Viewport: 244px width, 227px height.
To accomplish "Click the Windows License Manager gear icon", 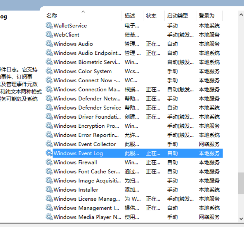I will 49,199.
